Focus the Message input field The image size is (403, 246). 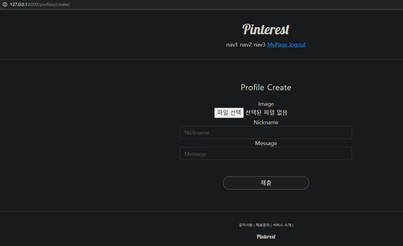[266, 153]
